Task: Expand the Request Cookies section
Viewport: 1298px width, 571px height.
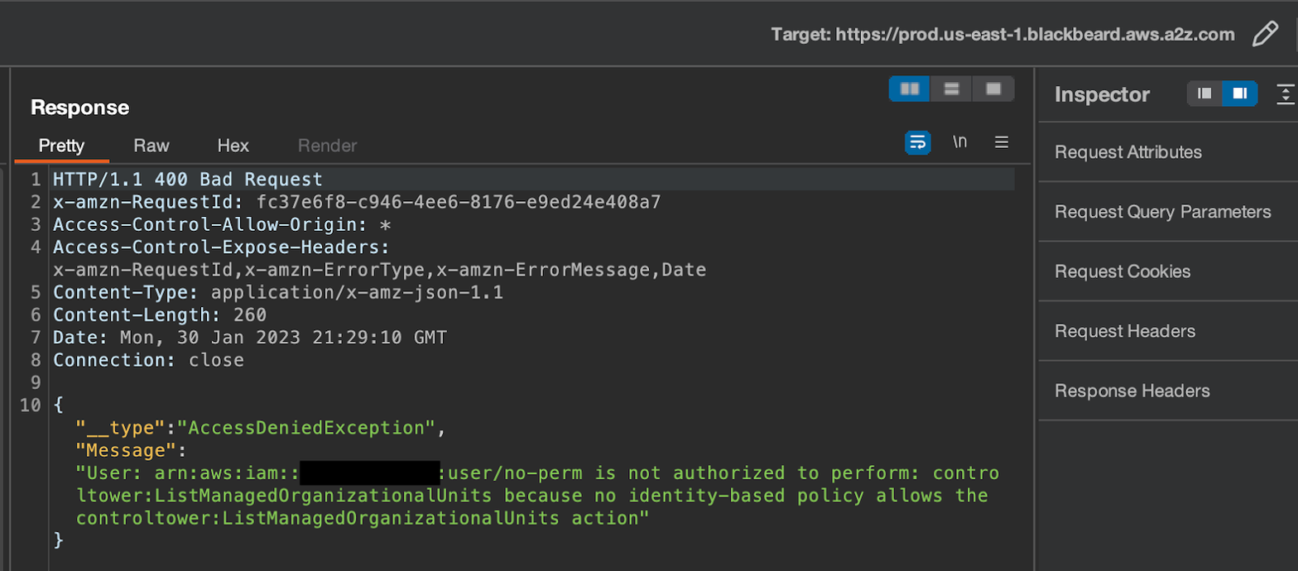Action: pos(1123,271)
